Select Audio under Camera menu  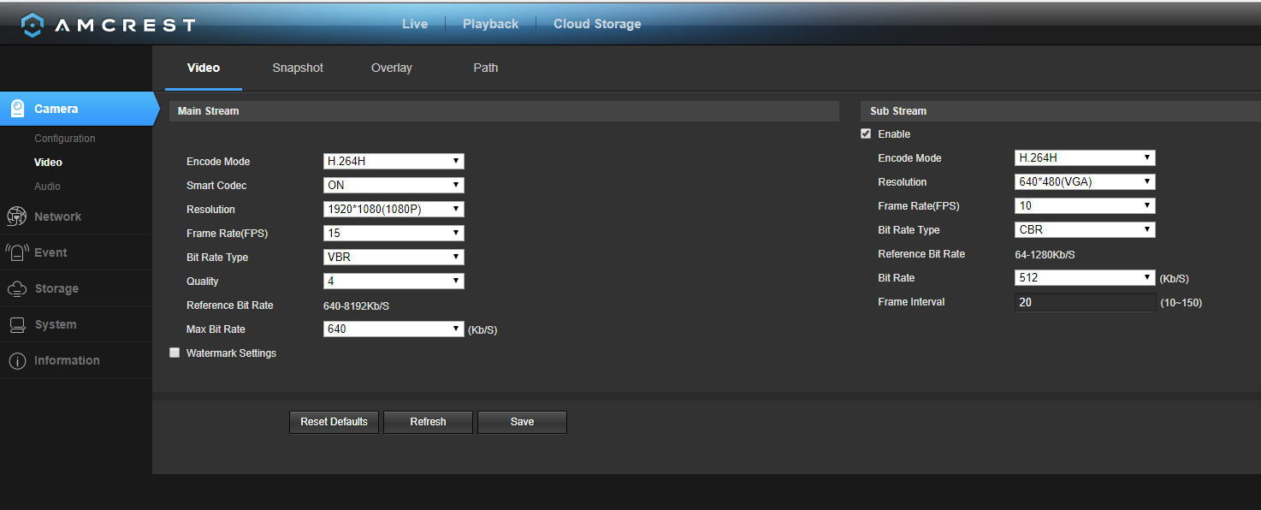pos(47,186)
